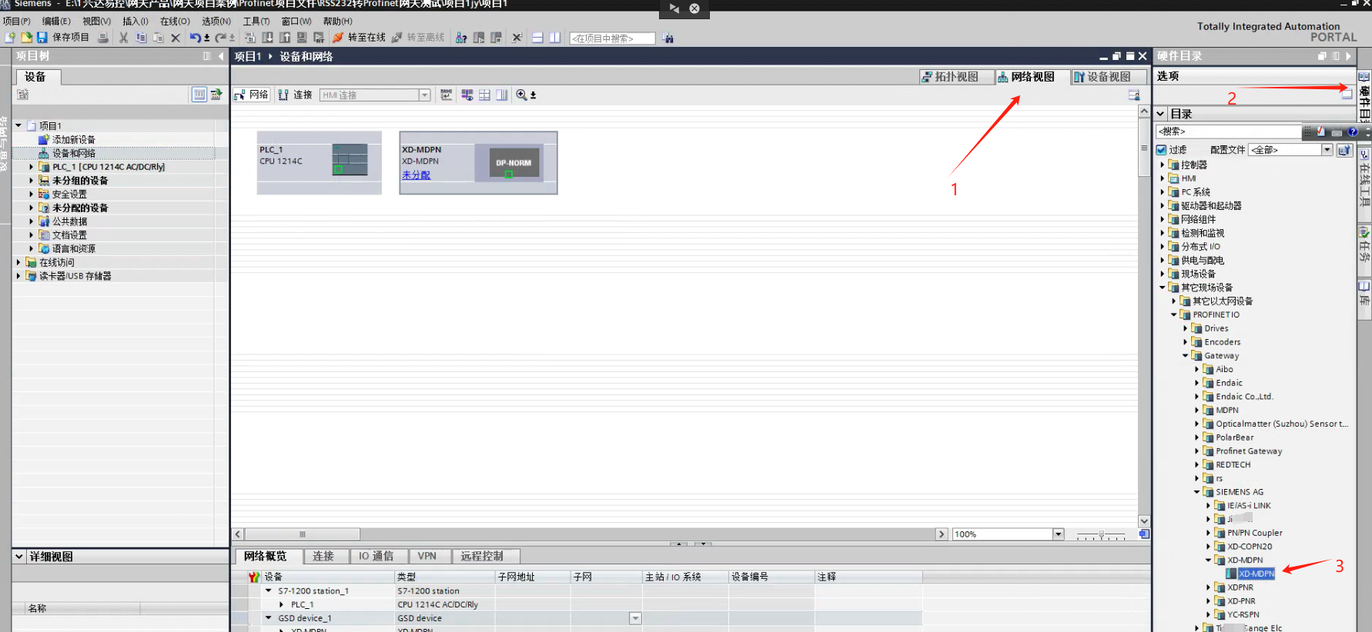Screen dimensions: 1372x632
Task: Click the show address labels icon in network toolbar
Action: pos(447,95)
